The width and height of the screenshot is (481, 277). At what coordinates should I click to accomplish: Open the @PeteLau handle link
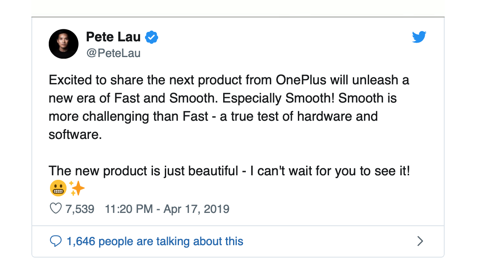(x=113, y=53)
